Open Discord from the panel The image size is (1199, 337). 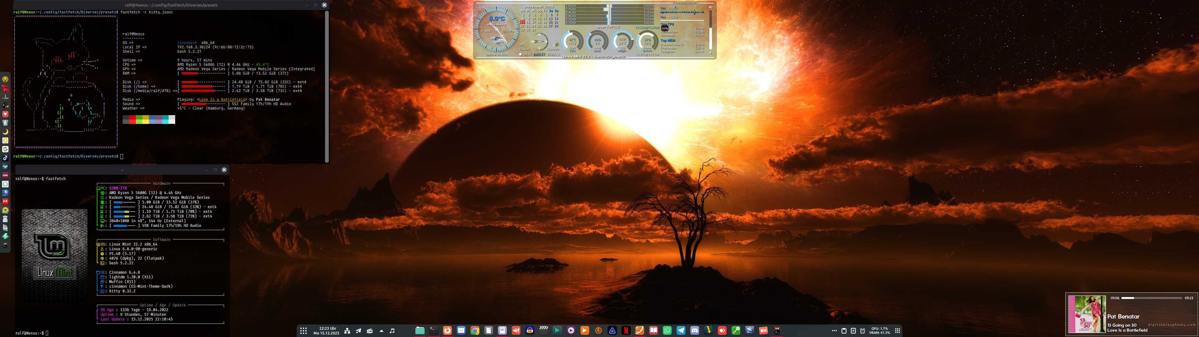tap(695, 330)
